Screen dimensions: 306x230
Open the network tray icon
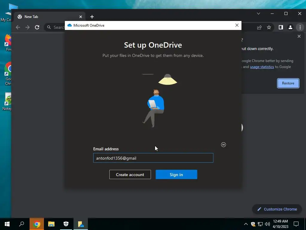[260, 224]
